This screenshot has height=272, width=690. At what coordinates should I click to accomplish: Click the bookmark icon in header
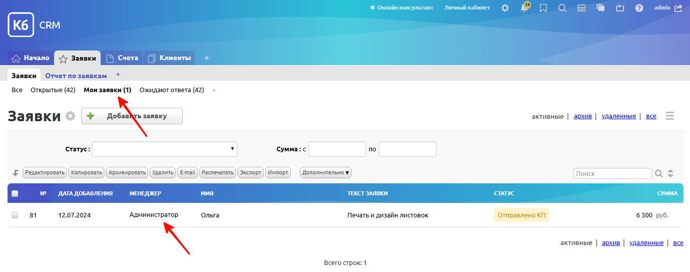(543, 8)
